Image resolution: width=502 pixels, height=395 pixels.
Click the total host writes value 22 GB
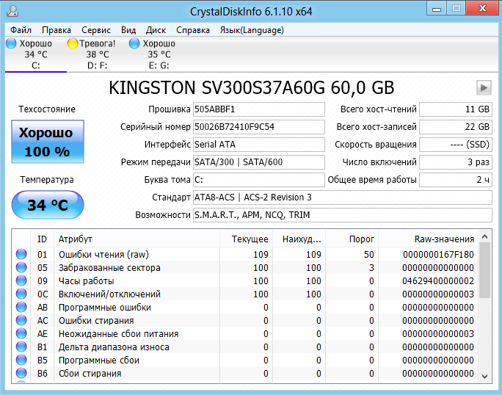pyautogui.click(x=456, y=127)
